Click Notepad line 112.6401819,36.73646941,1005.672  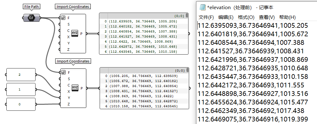[x=253, y=34]
